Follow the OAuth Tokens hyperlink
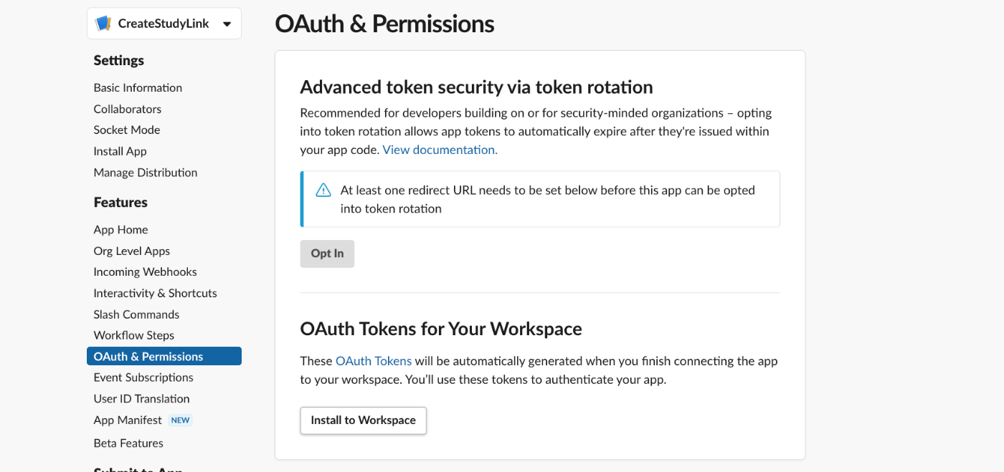The image size is (1004, 472). (374, 361)
